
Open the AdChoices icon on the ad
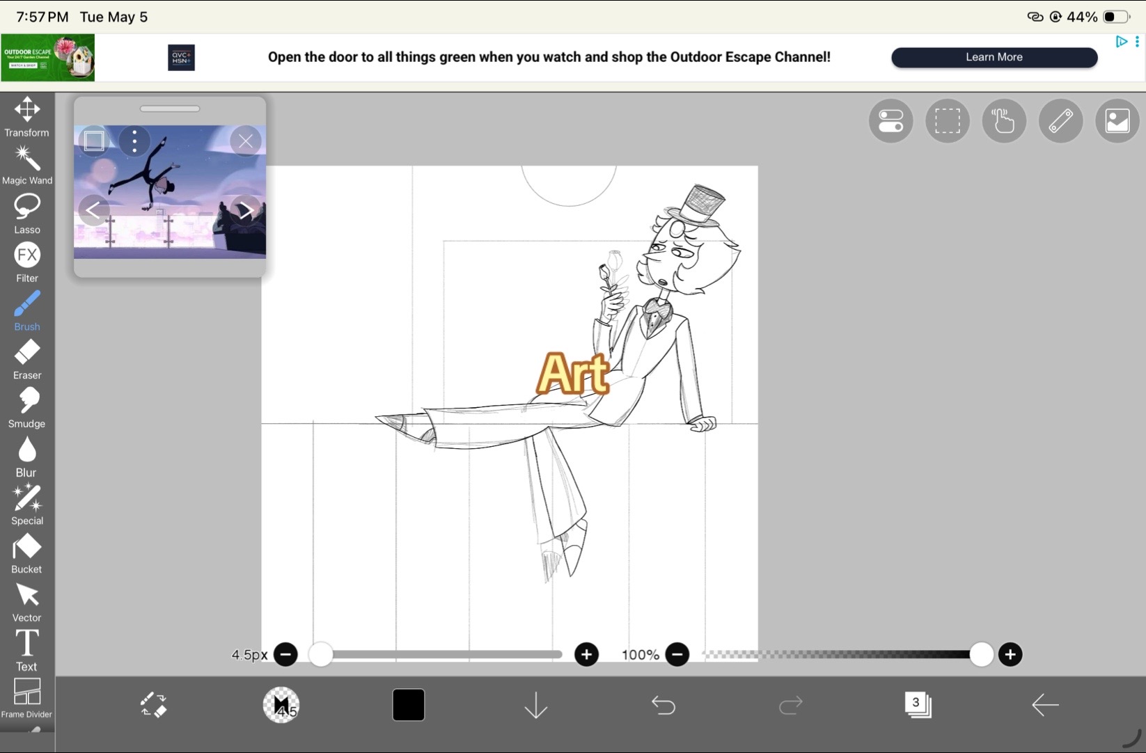[1121, 42]
